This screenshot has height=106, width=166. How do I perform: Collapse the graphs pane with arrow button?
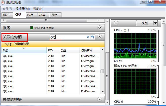[x=116, y=23]
